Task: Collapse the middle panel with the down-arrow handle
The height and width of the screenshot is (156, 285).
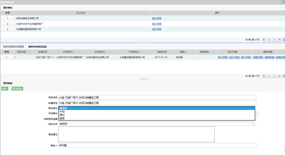Action: point(144,79)
